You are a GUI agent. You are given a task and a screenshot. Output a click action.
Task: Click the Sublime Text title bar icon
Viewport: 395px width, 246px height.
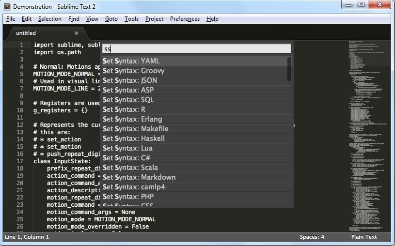7,7
